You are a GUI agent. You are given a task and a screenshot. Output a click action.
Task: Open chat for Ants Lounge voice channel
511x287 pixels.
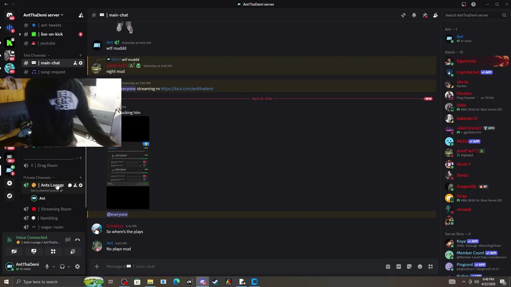coord(69,185)
